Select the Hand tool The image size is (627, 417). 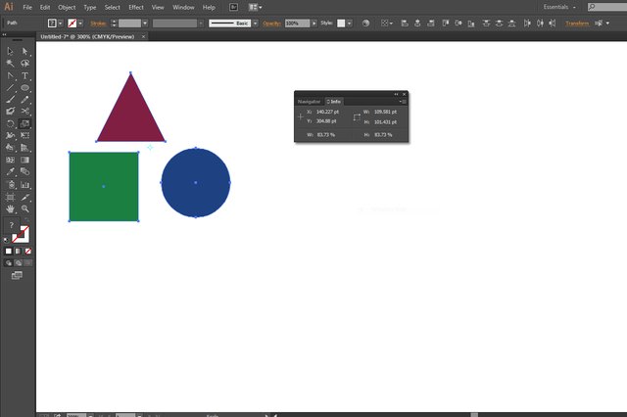[10, 208]
